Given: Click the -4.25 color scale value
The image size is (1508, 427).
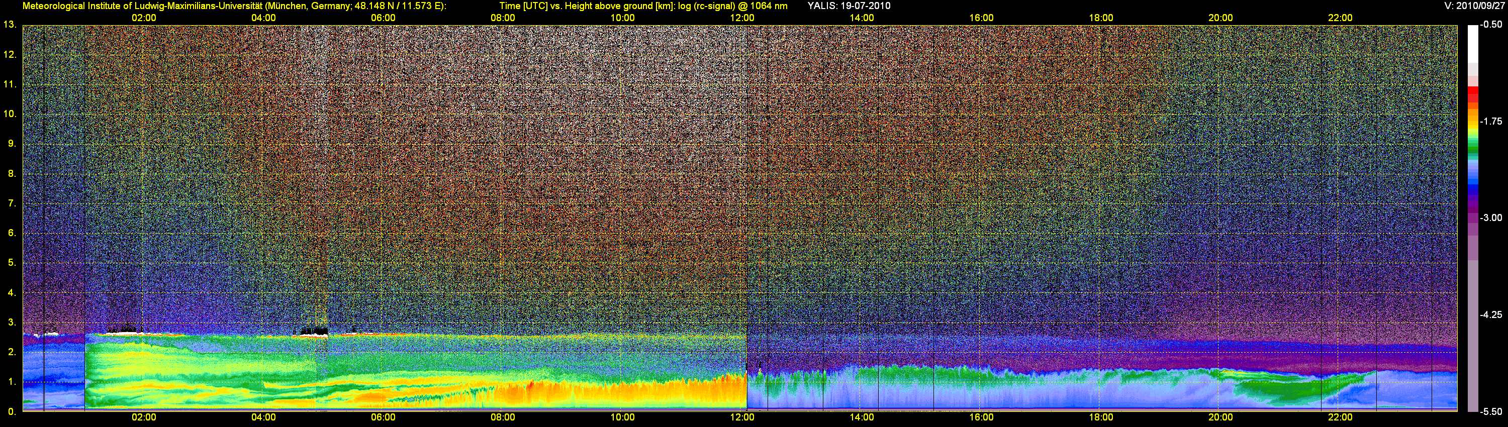Looking at the screenshot, I should click(1491, 314).
